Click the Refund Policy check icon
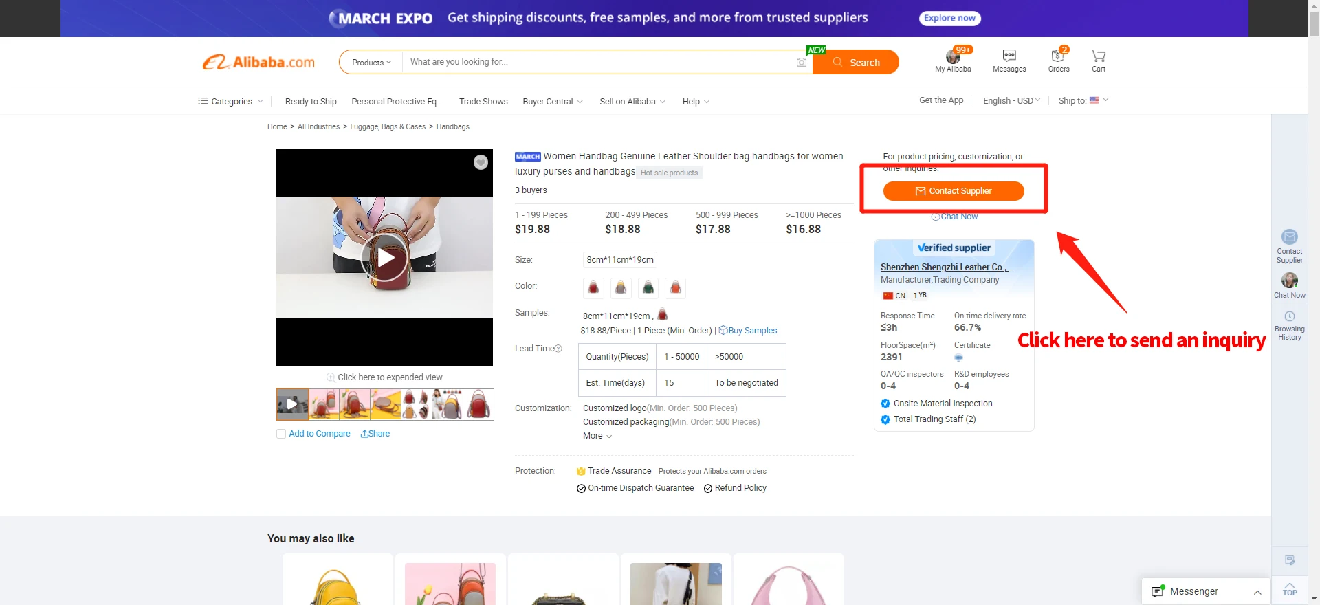Viewport: 1320px width, 605px height. 708,489
